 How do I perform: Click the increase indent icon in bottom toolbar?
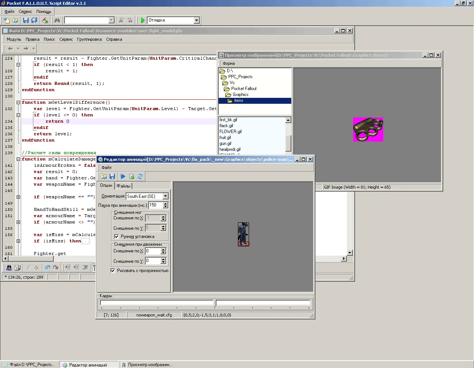[68, 268]
